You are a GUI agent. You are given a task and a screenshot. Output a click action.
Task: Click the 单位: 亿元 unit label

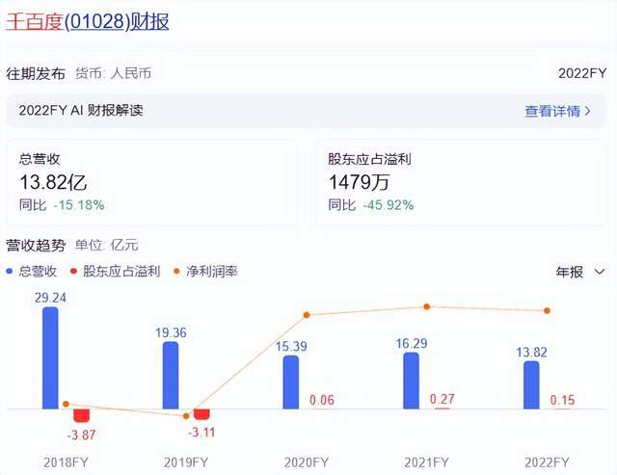click(x=107, y=246)
